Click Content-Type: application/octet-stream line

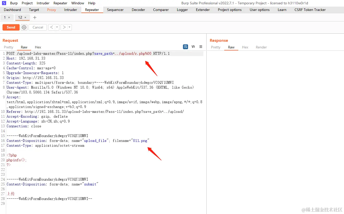[45, 145]
